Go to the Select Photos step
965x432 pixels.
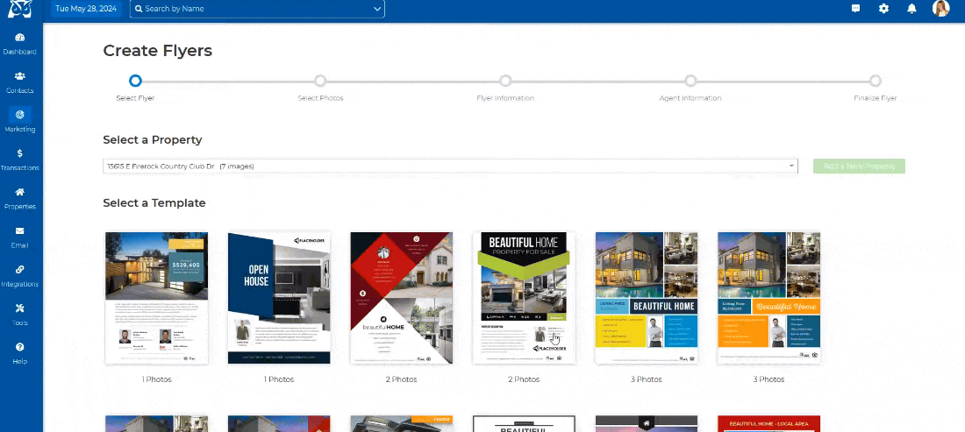pos(320,81)
